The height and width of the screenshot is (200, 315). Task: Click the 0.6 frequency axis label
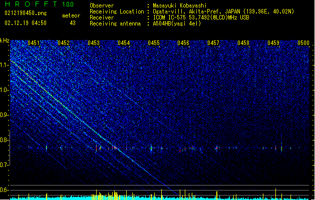tap(5, 190)
